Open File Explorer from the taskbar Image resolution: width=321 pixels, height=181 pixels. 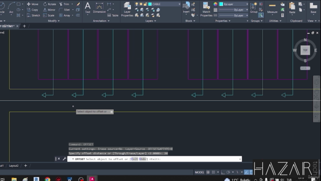[14, 179]
